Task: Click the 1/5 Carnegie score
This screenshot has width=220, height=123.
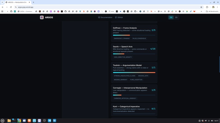Action: (153, 90)
